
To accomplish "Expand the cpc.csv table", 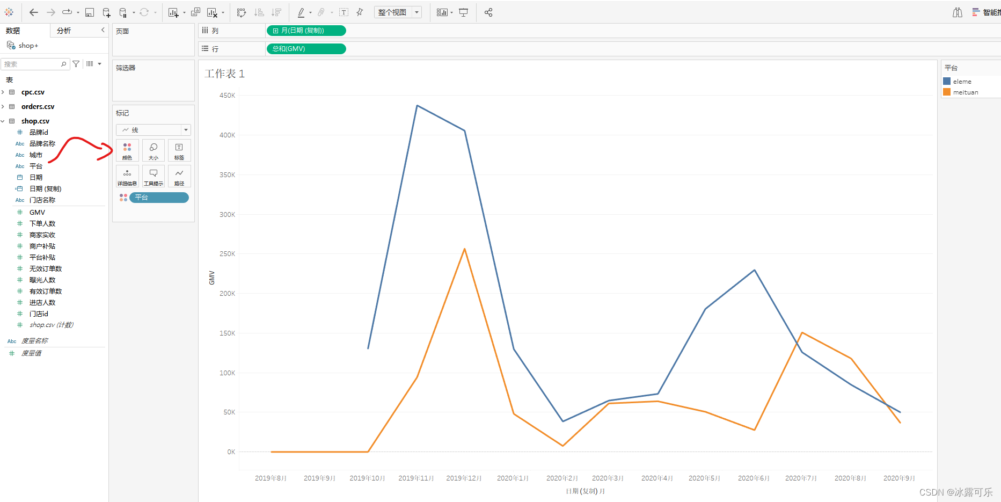I will (x=3, y=92).
